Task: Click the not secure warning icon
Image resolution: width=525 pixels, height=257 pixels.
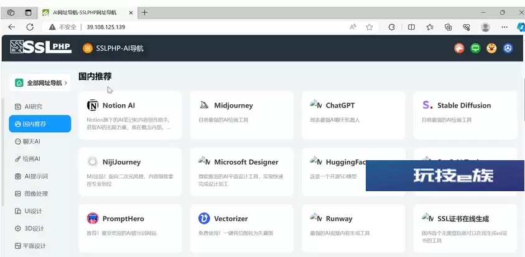Action: click(52, 27)
